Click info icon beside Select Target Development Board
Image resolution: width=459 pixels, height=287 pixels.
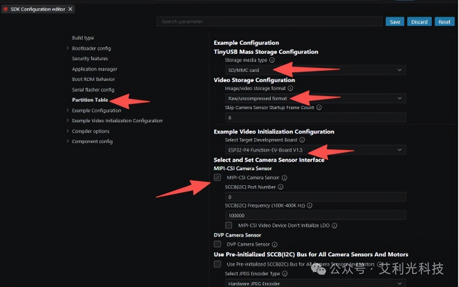tap(302, 140)
